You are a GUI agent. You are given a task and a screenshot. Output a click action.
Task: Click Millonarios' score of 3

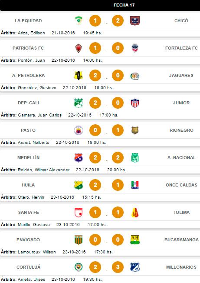(x=118, y=267)
